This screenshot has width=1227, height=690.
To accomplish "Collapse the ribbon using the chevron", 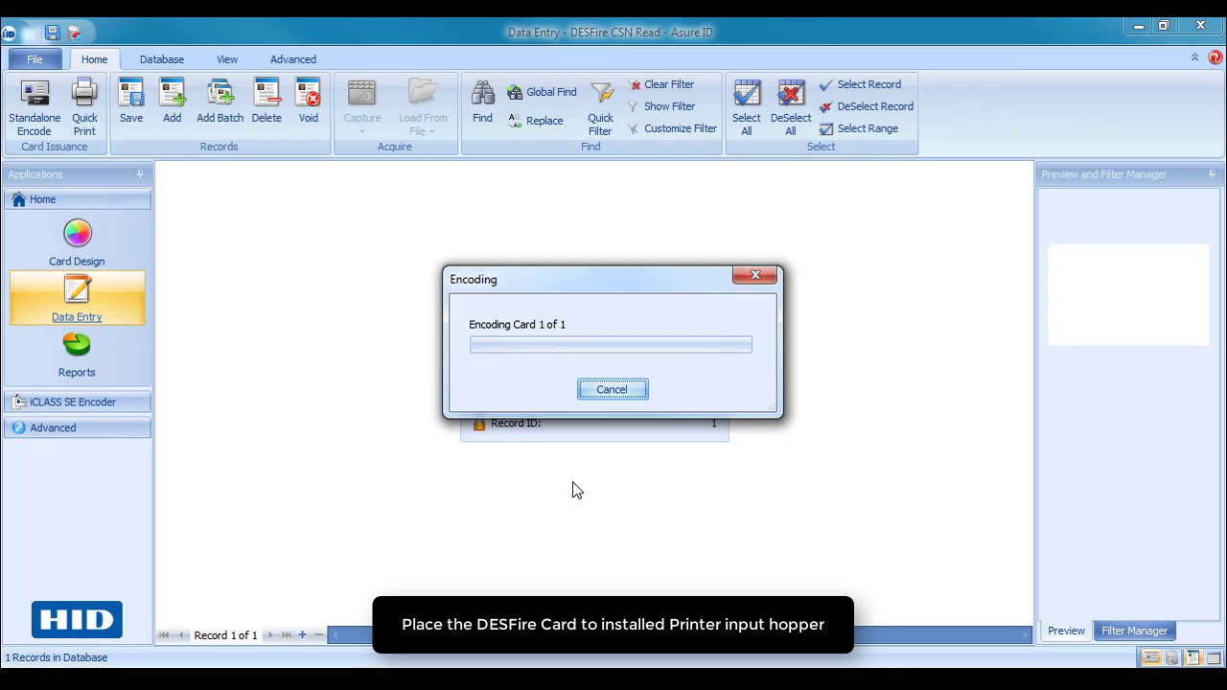I will point(1194,58).
